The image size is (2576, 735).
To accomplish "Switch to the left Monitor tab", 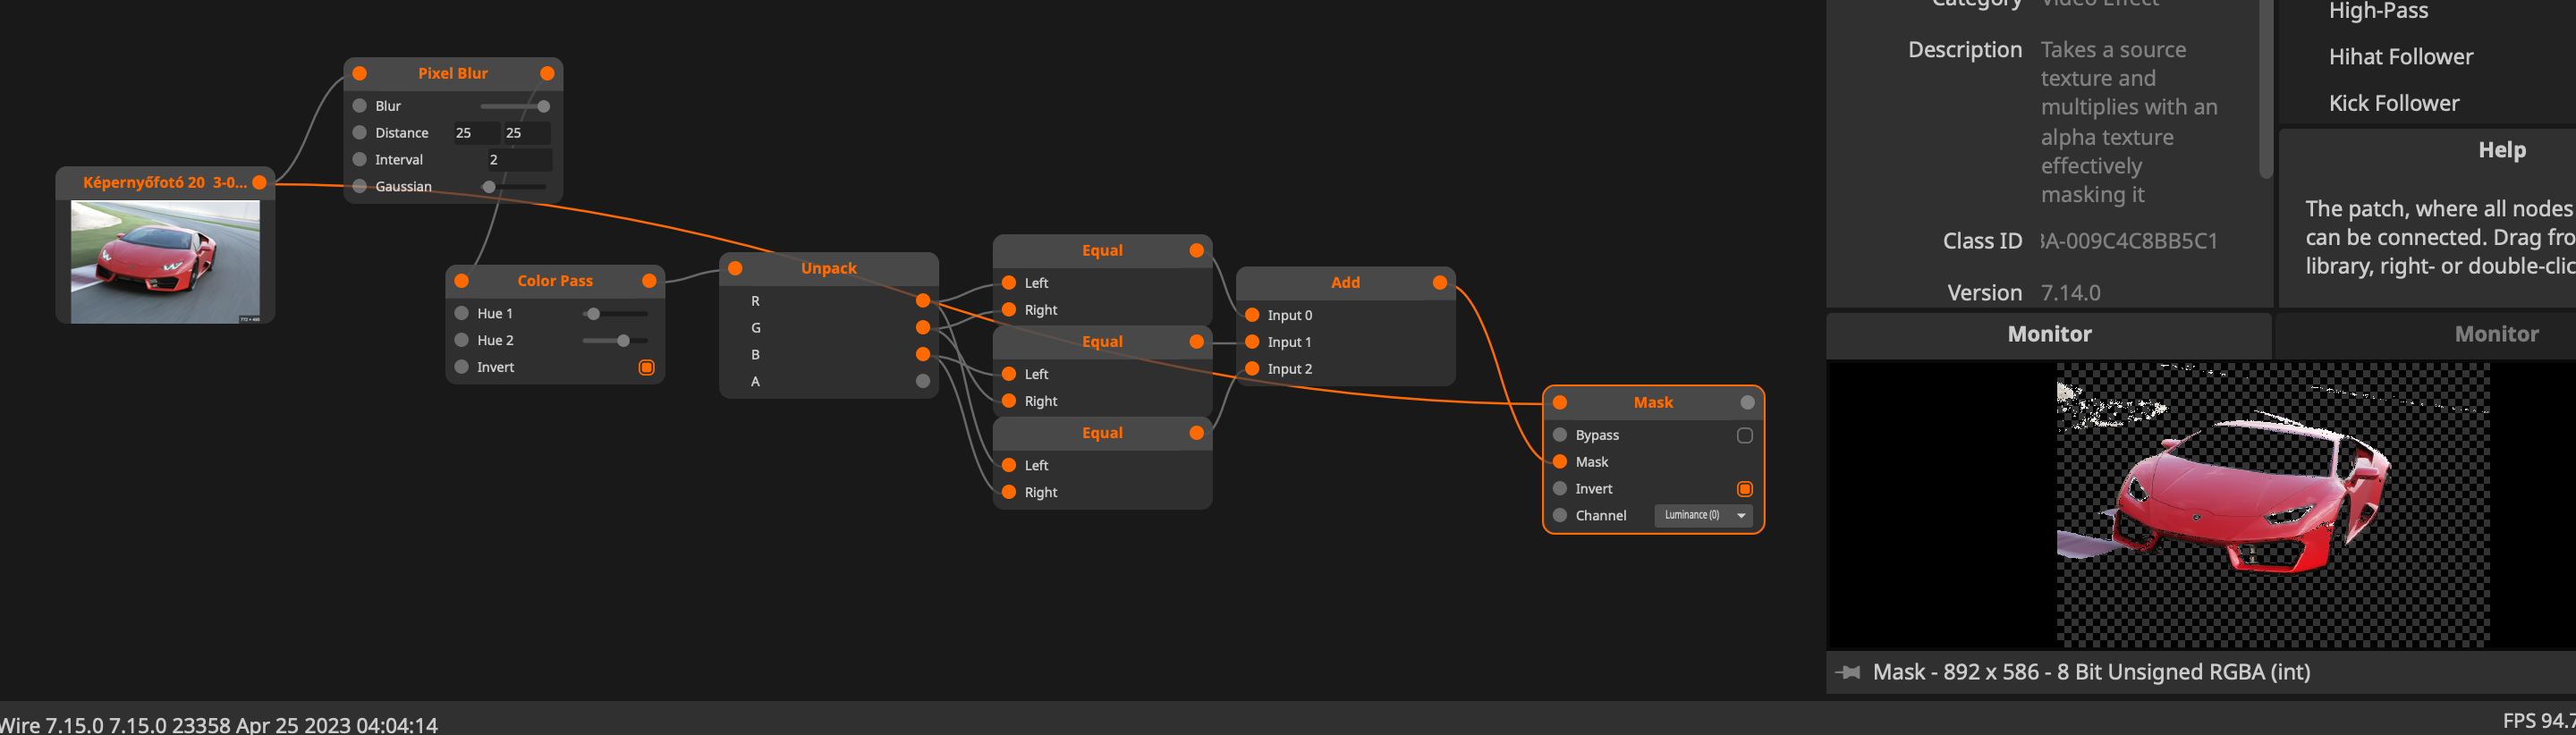I will (2048, 335).
